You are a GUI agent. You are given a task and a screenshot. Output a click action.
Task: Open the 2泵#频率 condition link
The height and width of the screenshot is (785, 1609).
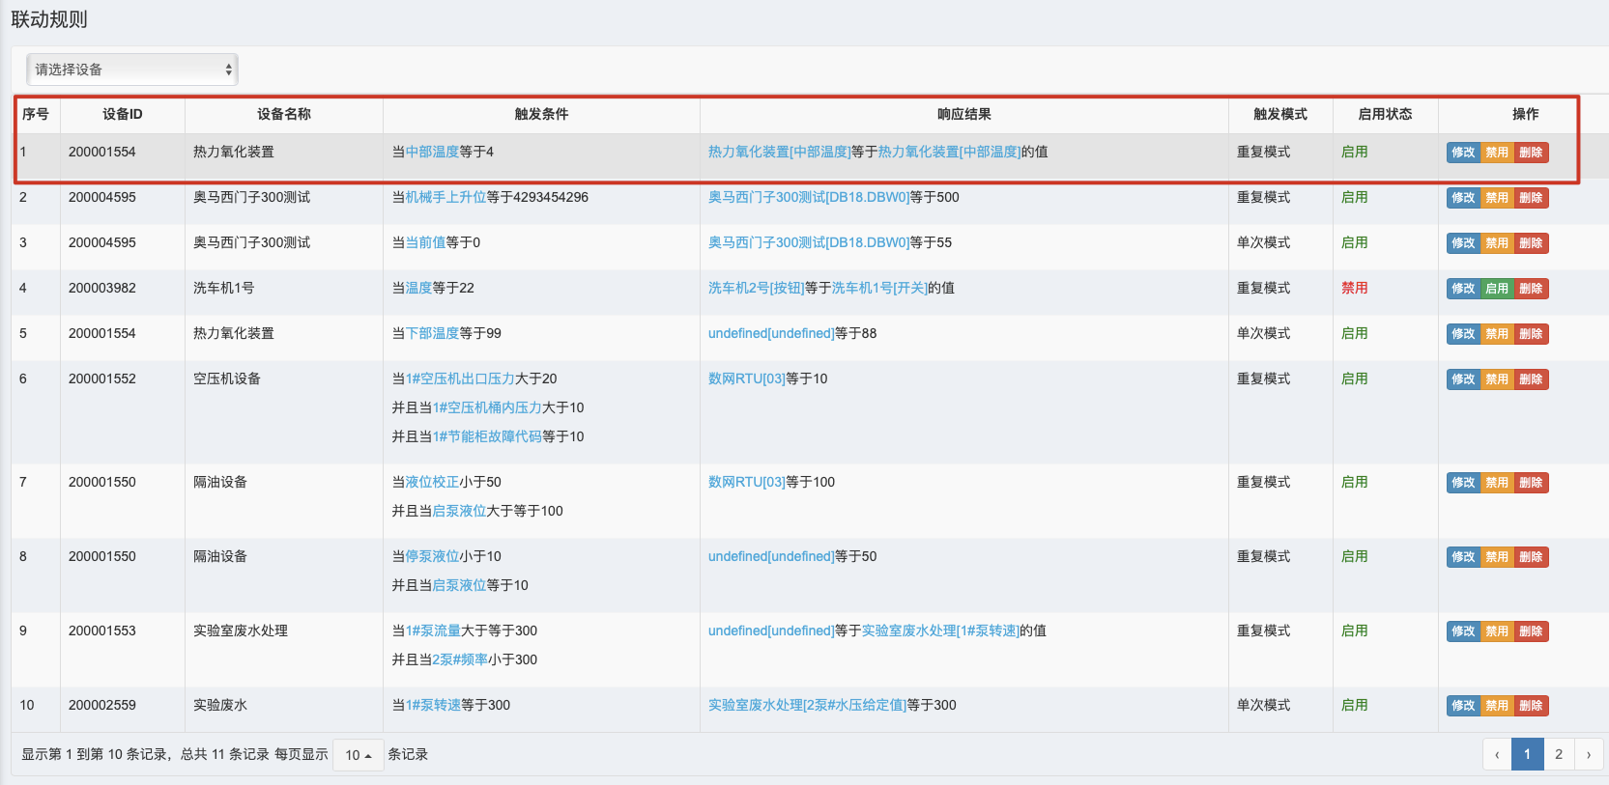460,659
